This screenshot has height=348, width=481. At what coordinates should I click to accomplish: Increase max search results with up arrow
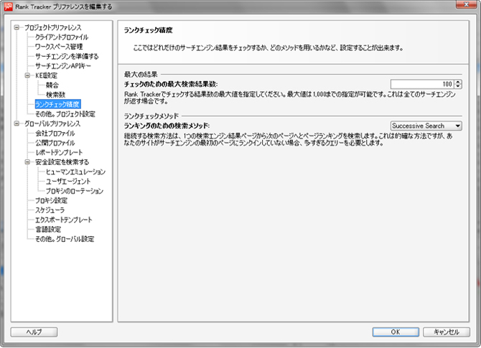[458, 82]
